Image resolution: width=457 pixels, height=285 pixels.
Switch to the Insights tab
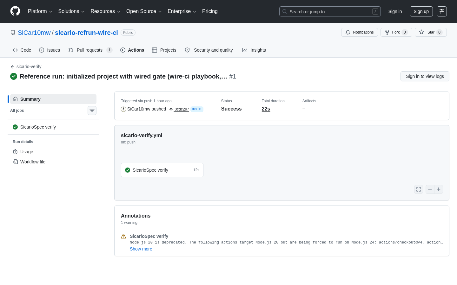[254, 50]
